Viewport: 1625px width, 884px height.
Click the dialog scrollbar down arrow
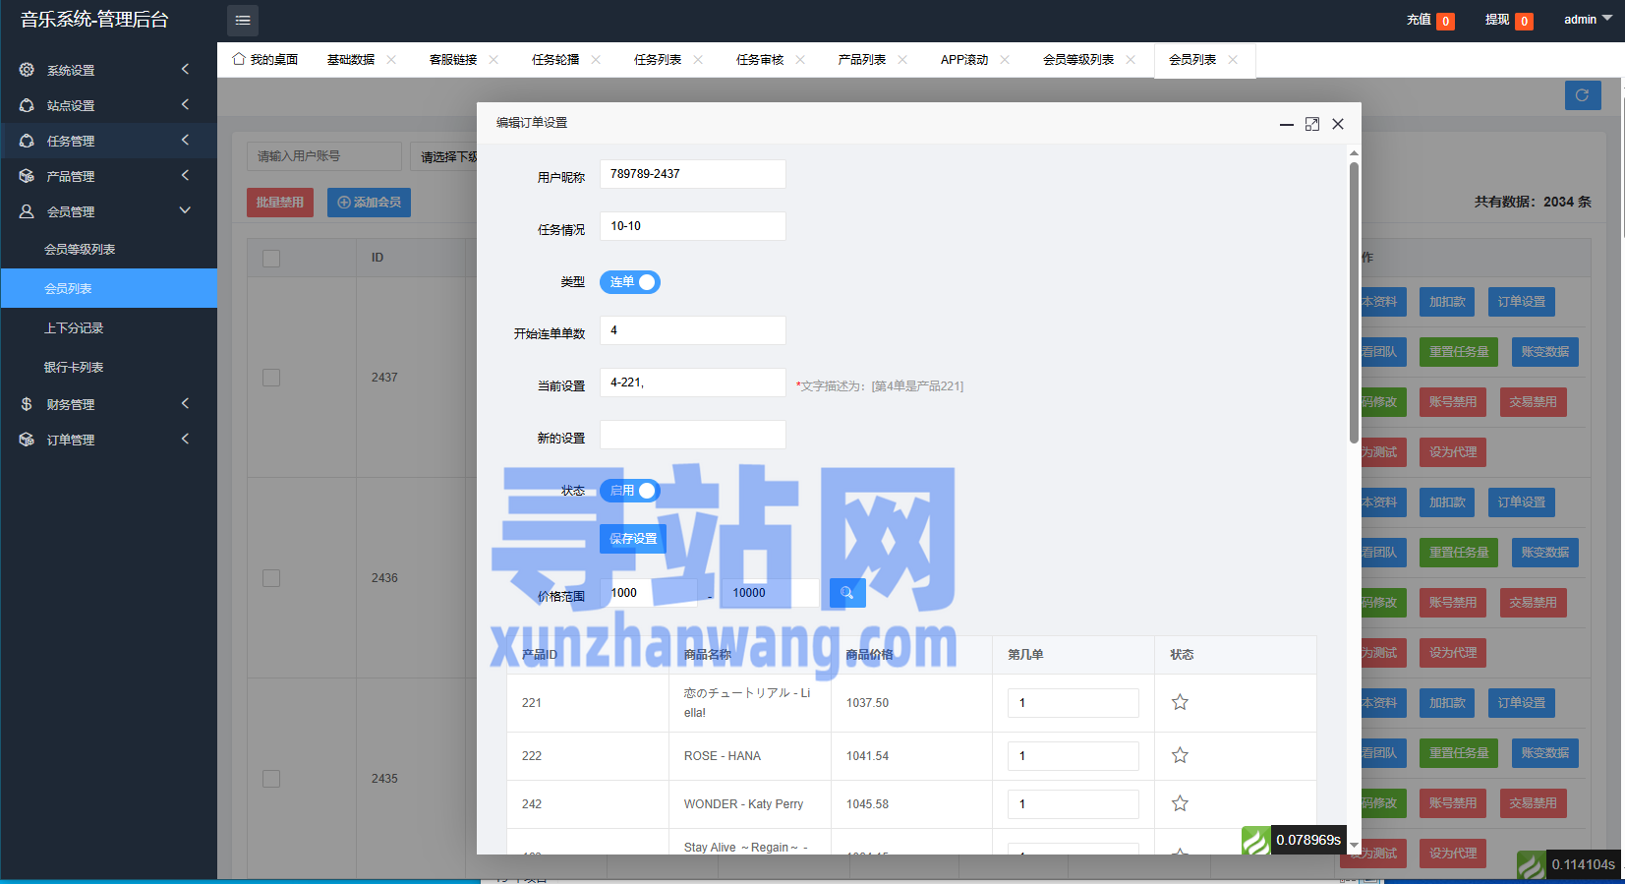[1354, 846]
